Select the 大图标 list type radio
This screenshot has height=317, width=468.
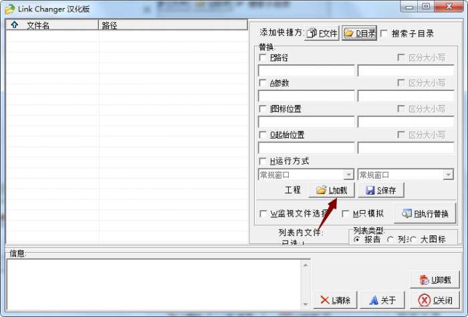click(x=413, y=239)
